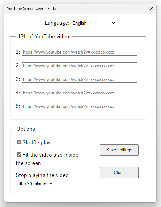This screenshot has width=161, height=207.
Task: Click the fourth video URL box
Action: click(80, 93)
